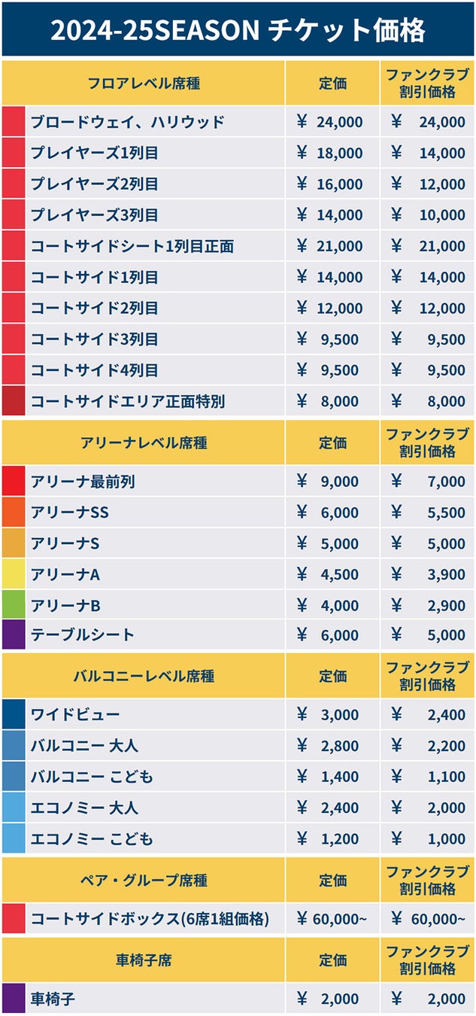476x1016 pixels.
Task: Select the コートサイドシート1列目正面 row label
Action: tap(132, 246)
